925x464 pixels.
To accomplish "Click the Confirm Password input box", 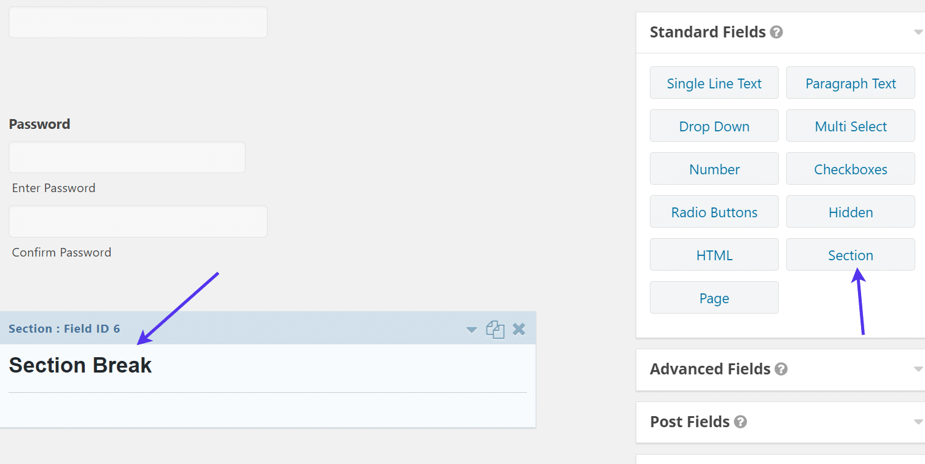I will click(x=138, y=221).
